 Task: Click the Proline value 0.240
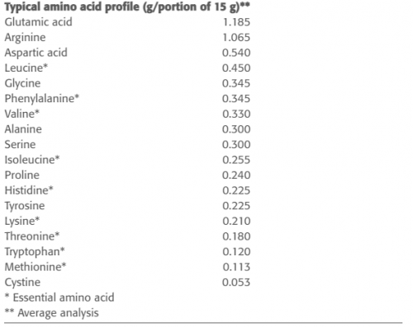236,175
